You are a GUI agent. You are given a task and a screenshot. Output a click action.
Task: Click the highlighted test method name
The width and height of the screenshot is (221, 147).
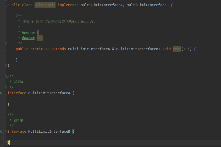click(x=177, y=49)
